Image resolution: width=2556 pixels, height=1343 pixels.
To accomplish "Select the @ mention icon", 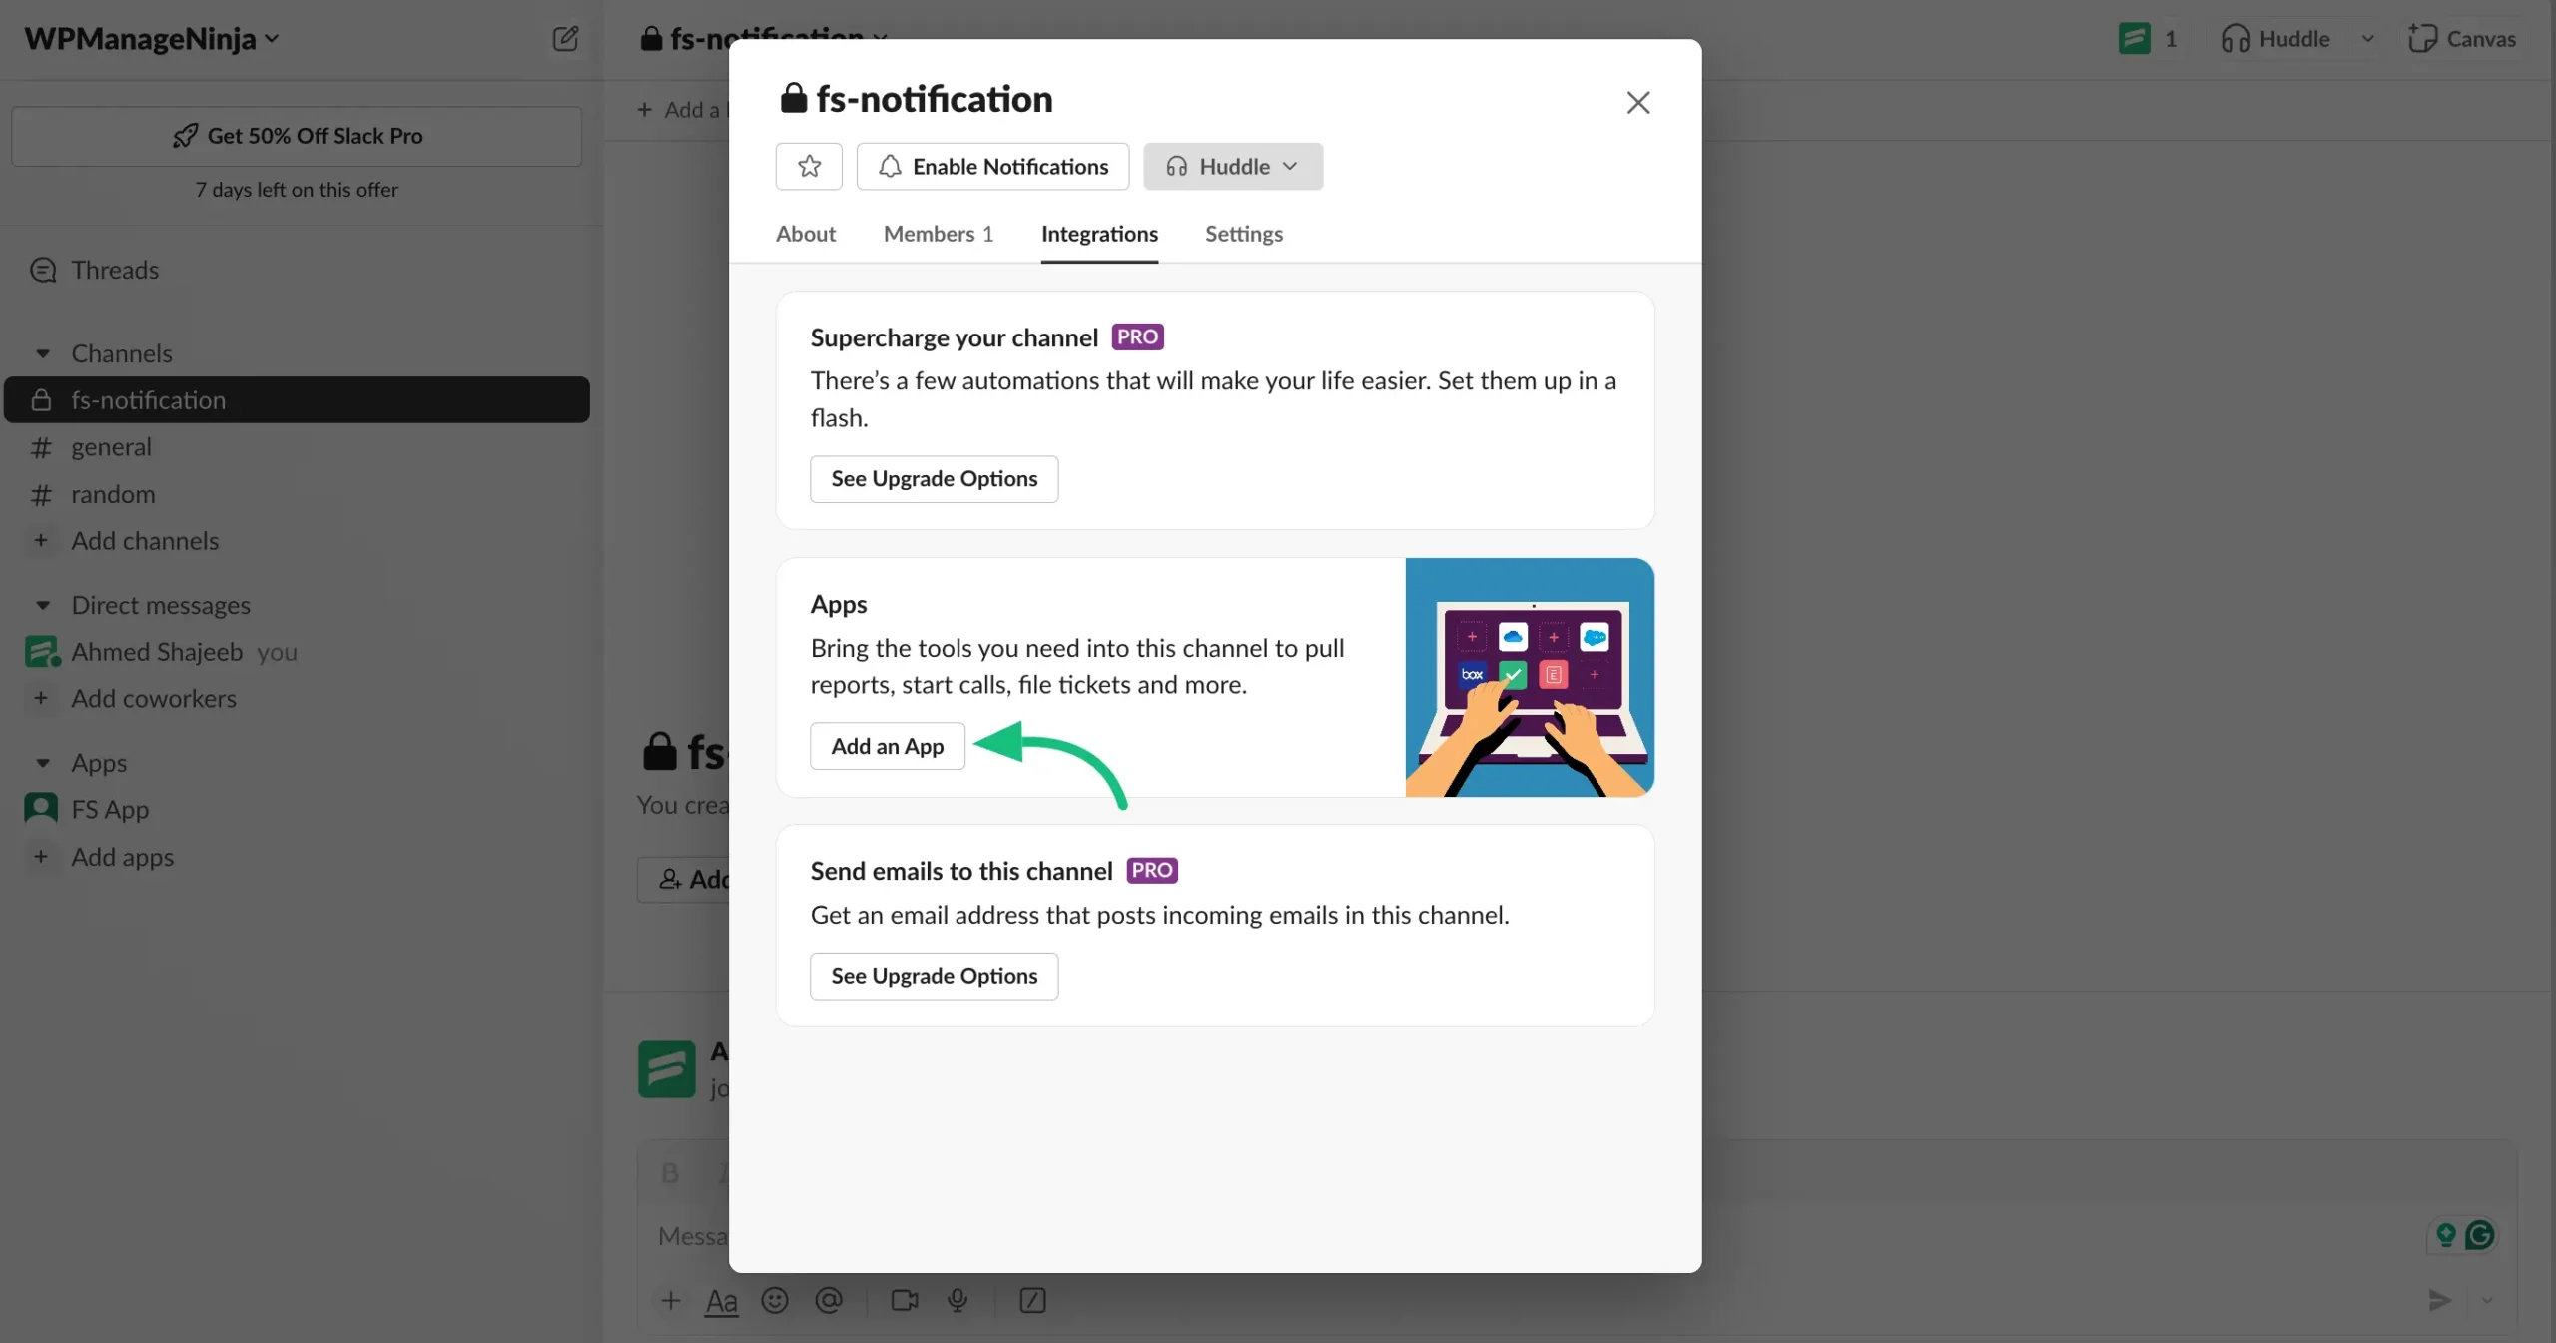I will coord(830,1300).
